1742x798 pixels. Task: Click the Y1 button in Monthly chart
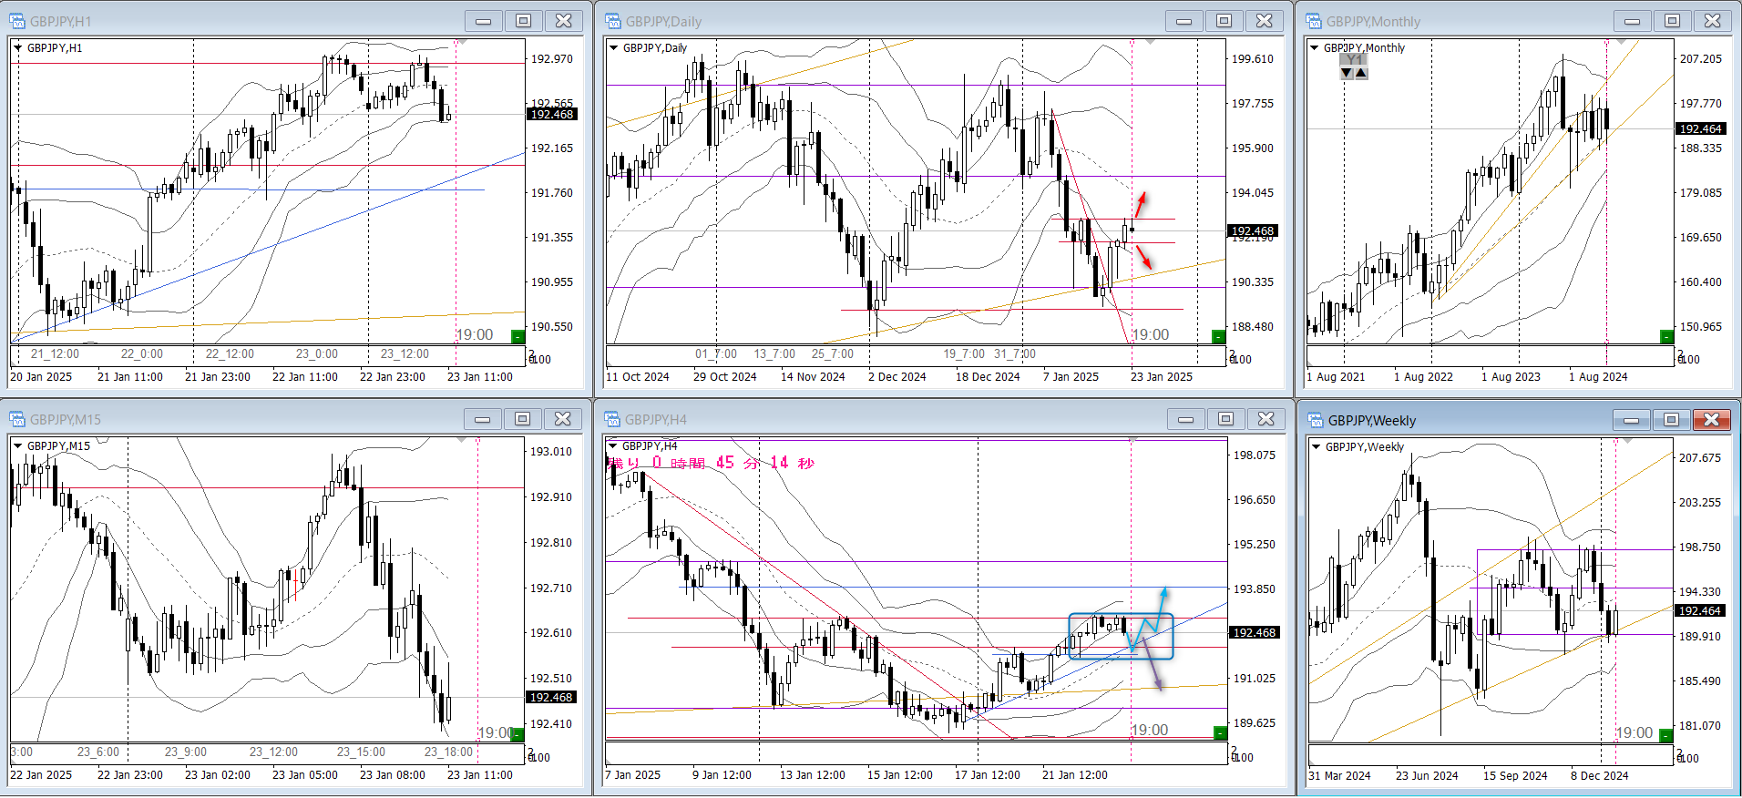coord(1354,60)
